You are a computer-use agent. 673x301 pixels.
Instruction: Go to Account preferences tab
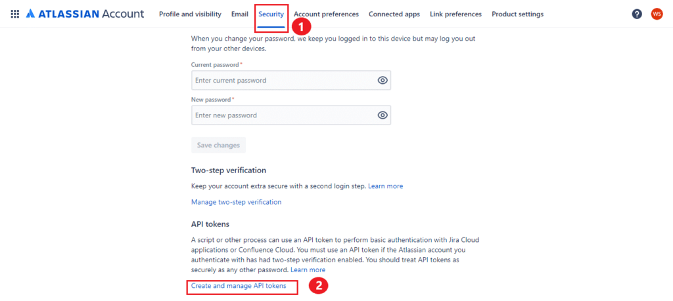326,14
